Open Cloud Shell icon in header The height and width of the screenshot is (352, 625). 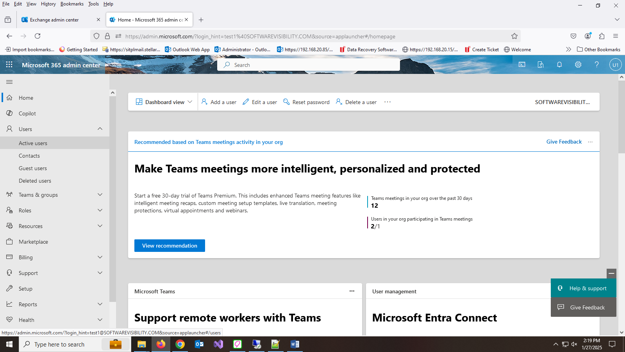[x=522, y=65]
